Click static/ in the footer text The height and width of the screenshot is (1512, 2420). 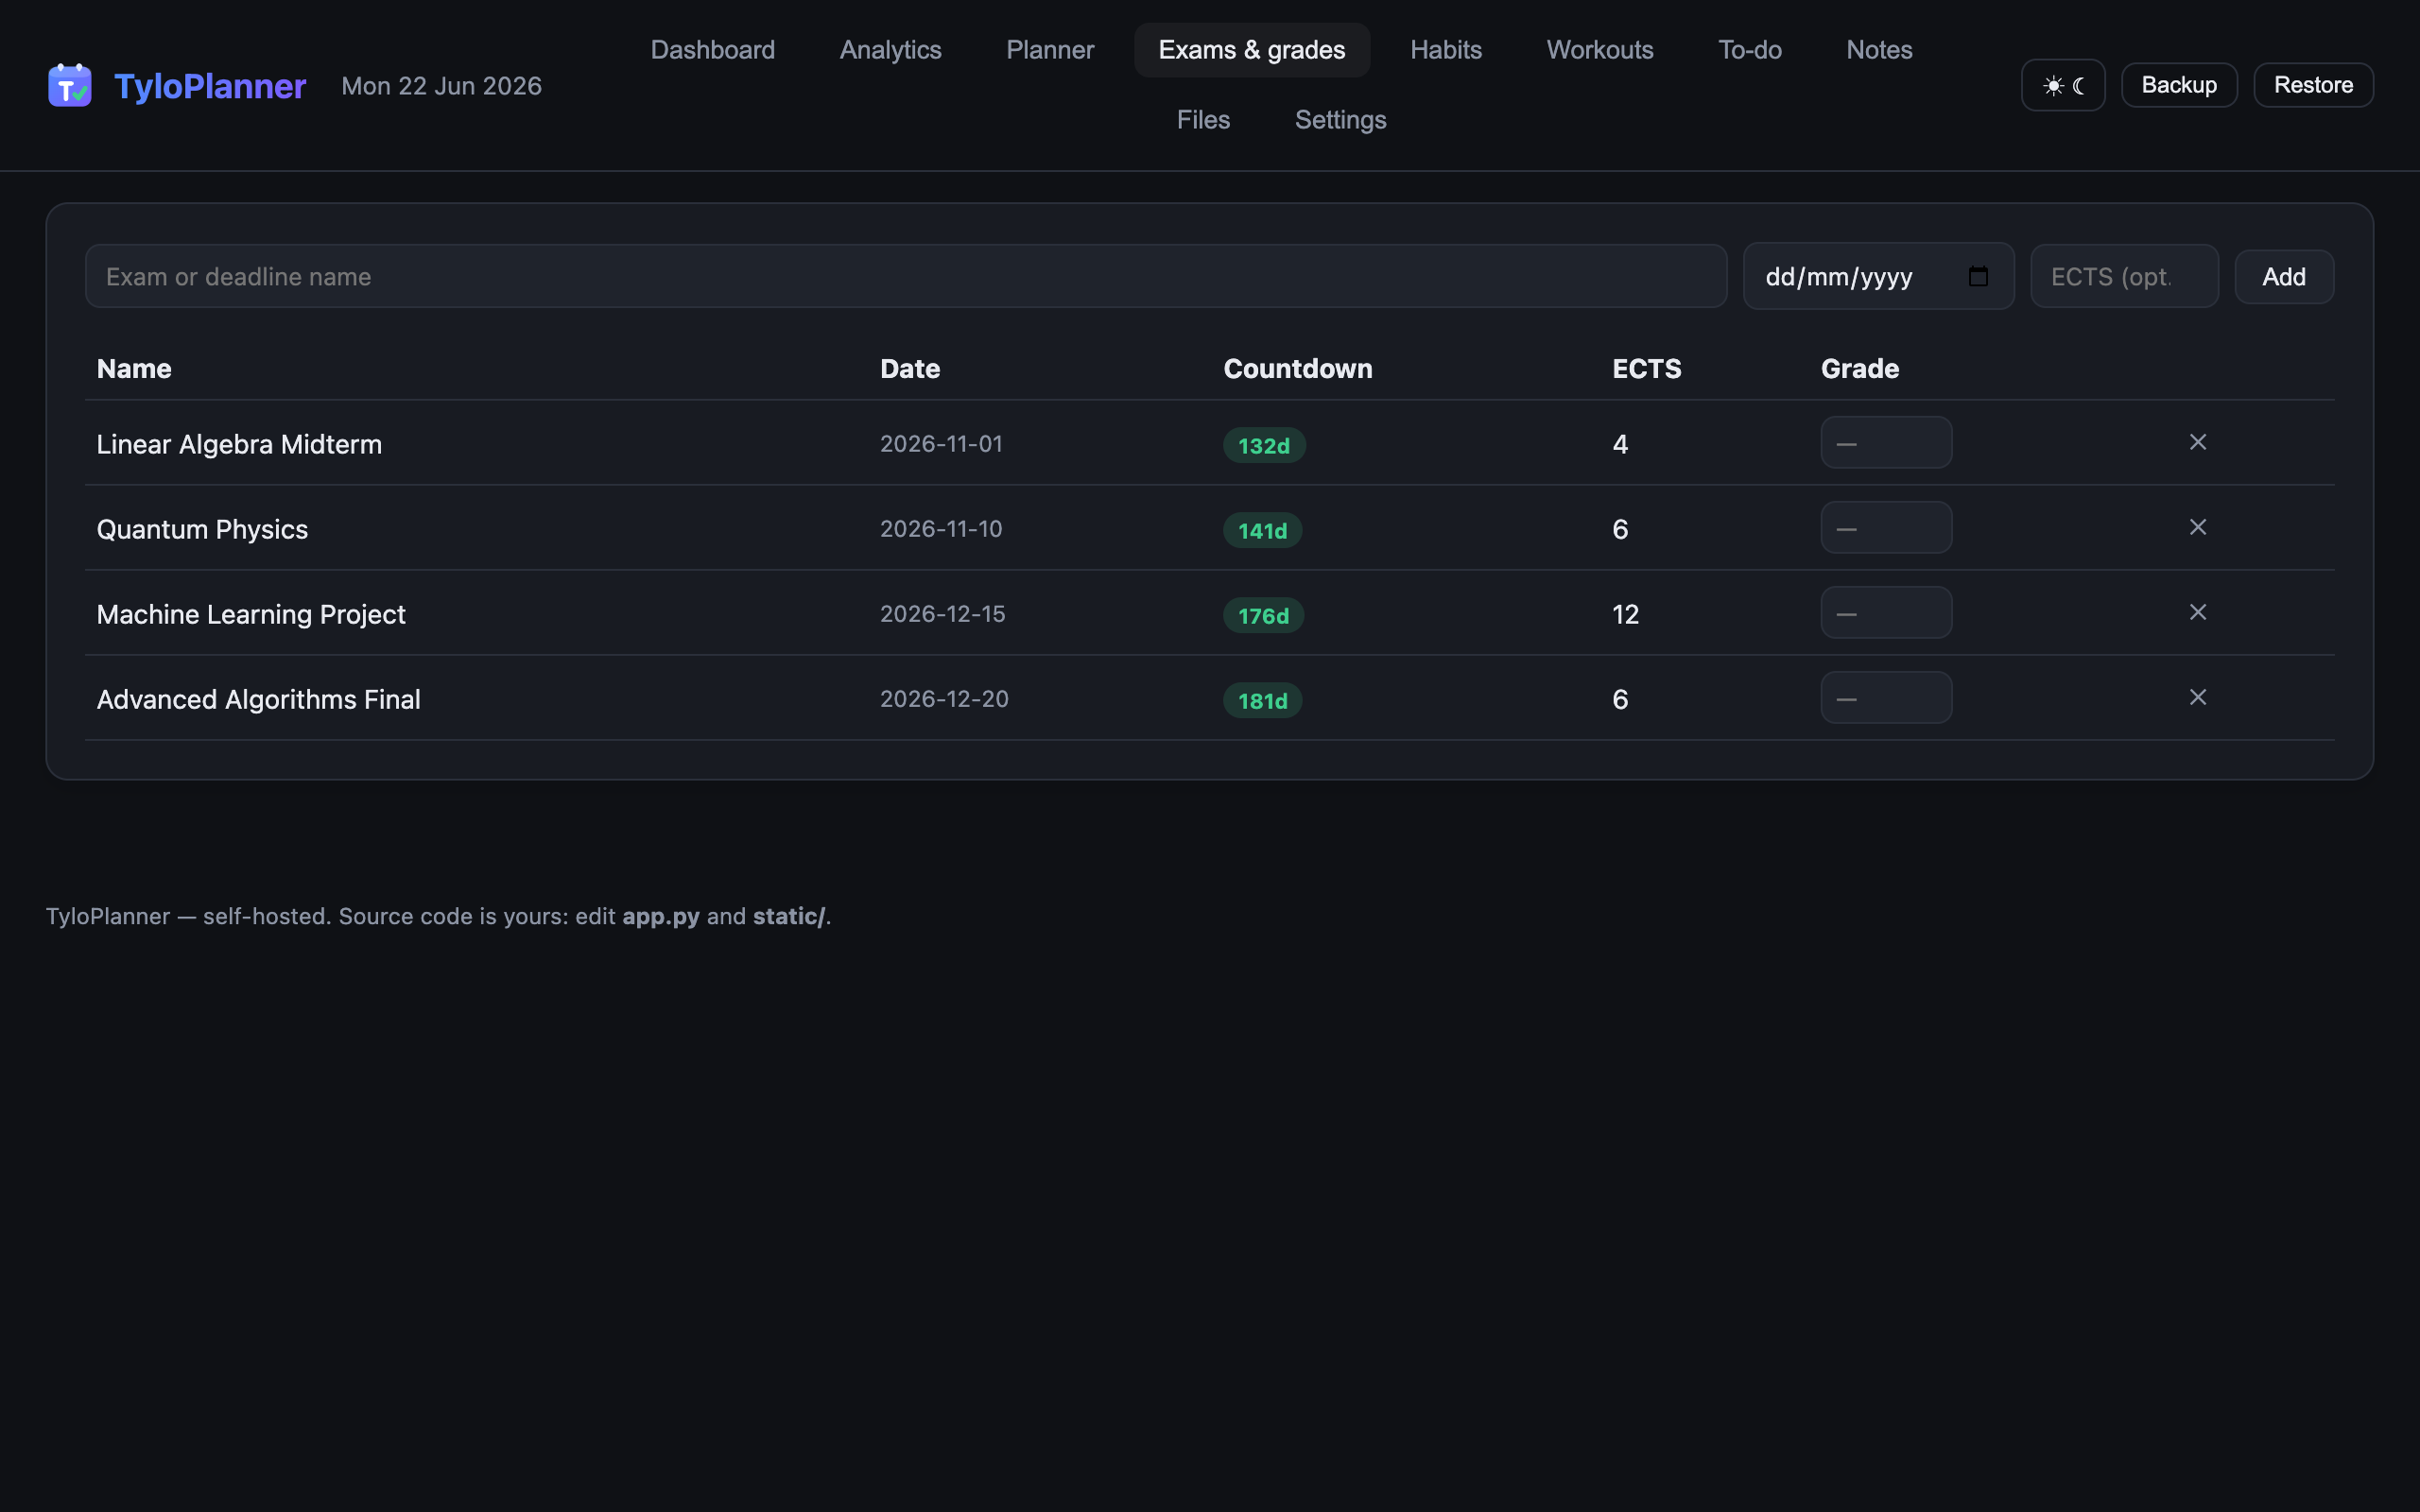(x=789, y=916)
